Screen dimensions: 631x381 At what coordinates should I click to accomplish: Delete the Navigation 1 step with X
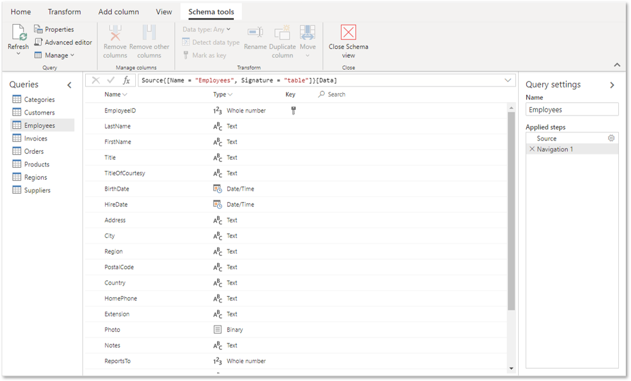tap(532, 149)
